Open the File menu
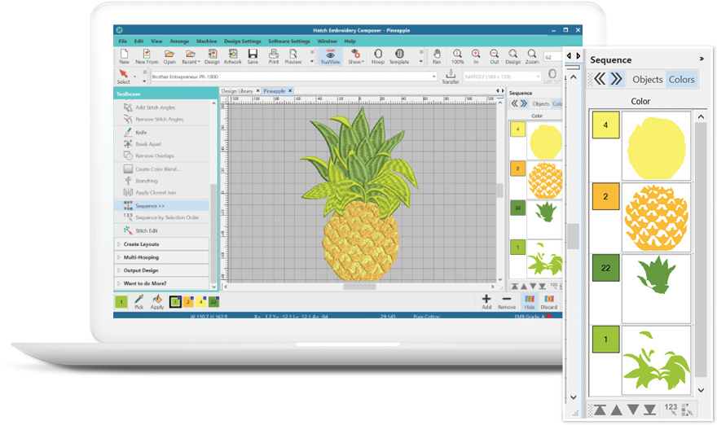 pos(123,42)
